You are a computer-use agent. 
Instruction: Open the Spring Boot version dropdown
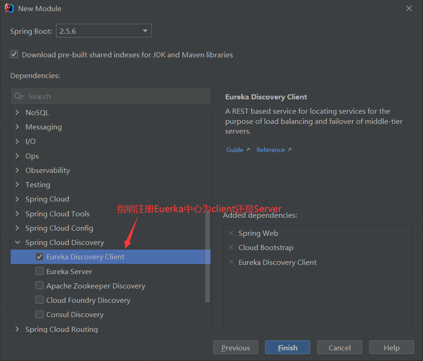[104, 31]
